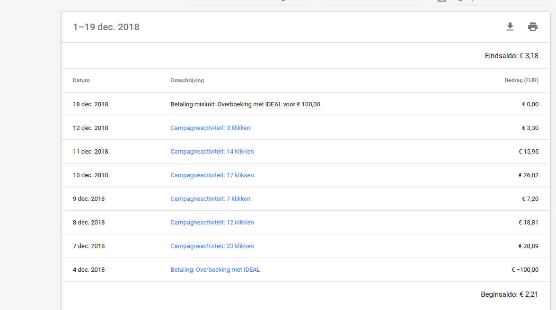Open the date range selector showing 1–19 dec. 2018
556x310 pixels.
[x=106, y=27]
